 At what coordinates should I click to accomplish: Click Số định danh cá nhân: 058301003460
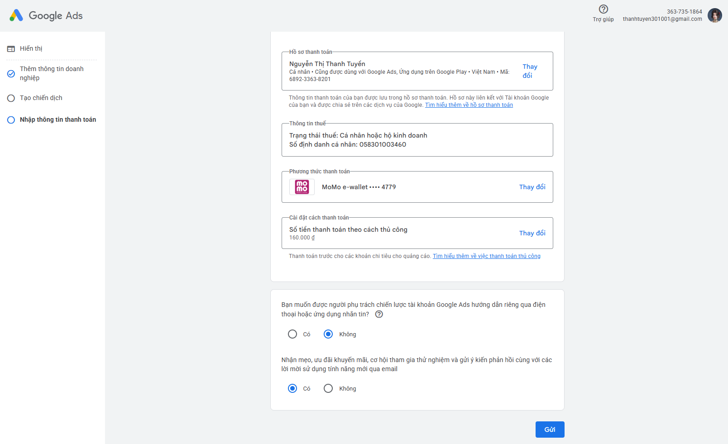(348, 144)
